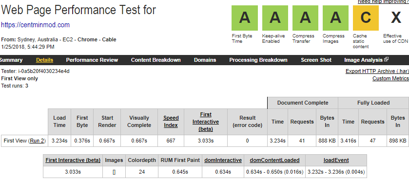Click the 'Fully Loaded' group header
This screenshot has height=179, width=409.
373,103
